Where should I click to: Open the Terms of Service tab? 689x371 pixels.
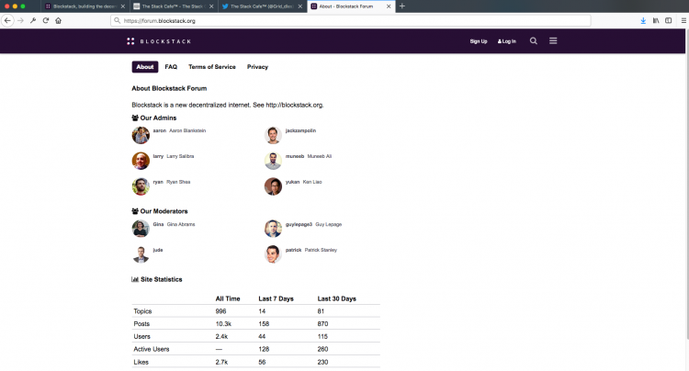pos(212,67)
